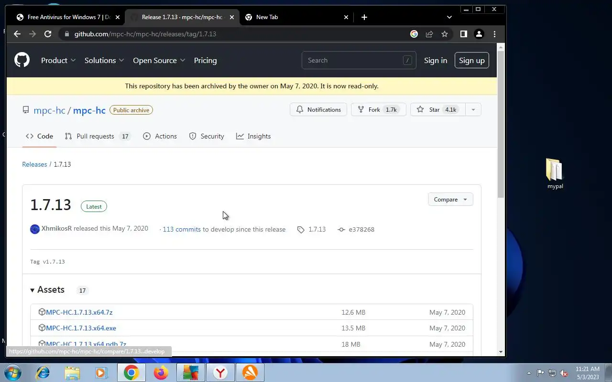This screenshot has height=382, width=612.
Task: Click the Notifications button
Action: point(318,109)
